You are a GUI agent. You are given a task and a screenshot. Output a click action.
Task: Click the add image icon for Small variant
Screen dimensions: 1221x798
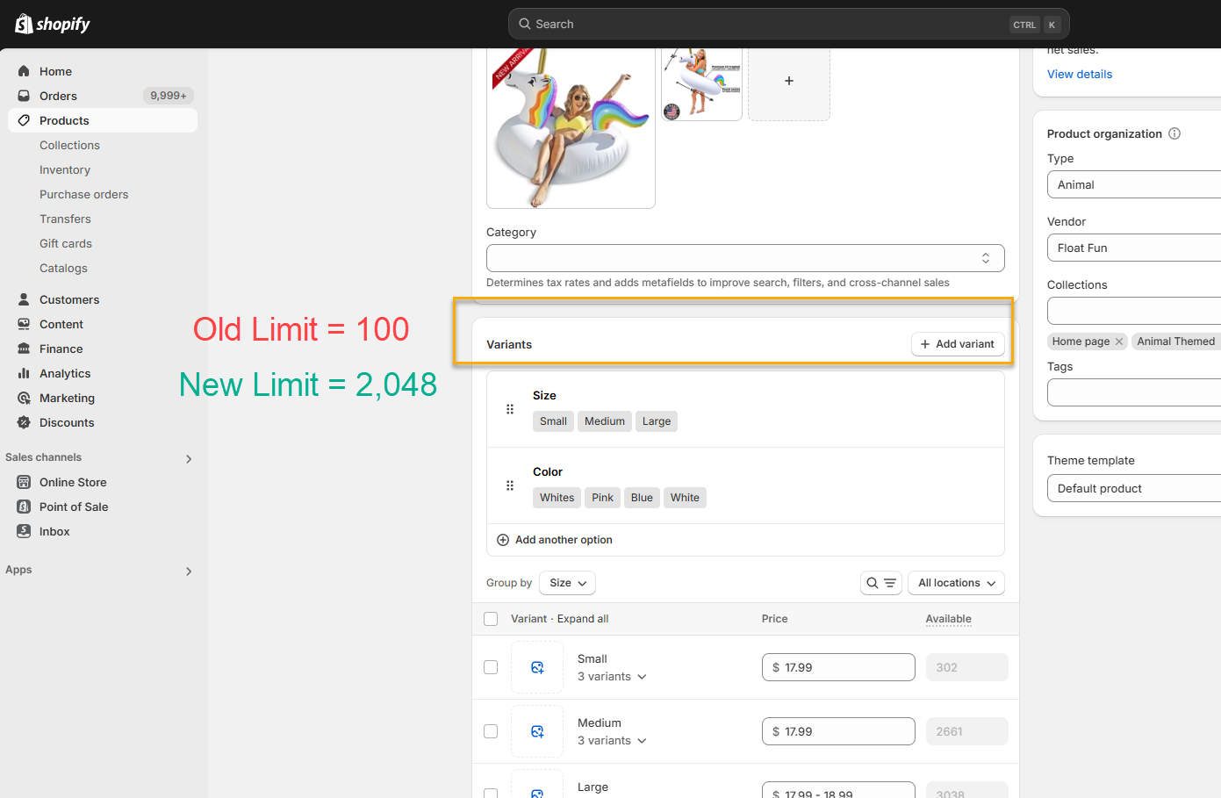pyautogui.click(x=537, y=667)
